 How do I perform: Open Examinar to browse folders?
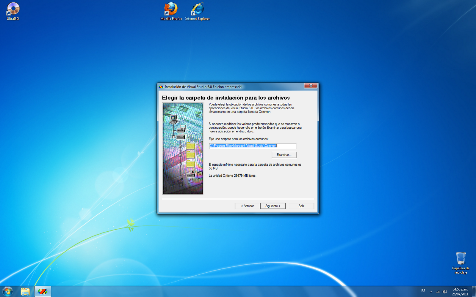(x=284, y=155)
